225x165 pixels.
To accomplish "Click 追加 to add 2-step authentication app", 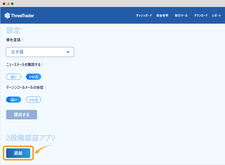I will (18, 153).
